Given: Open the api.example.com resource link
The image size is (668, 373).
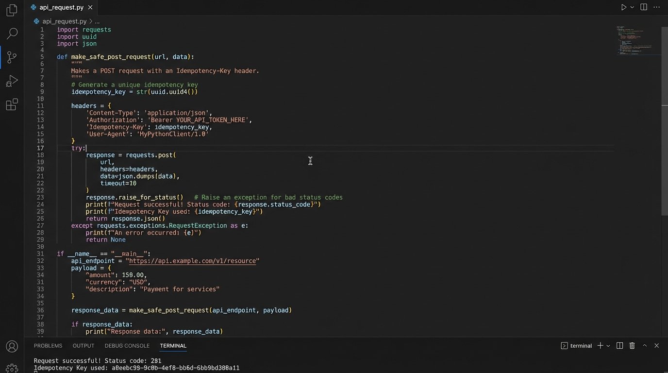Looking at the screenshot, I should tap(192, 261).
